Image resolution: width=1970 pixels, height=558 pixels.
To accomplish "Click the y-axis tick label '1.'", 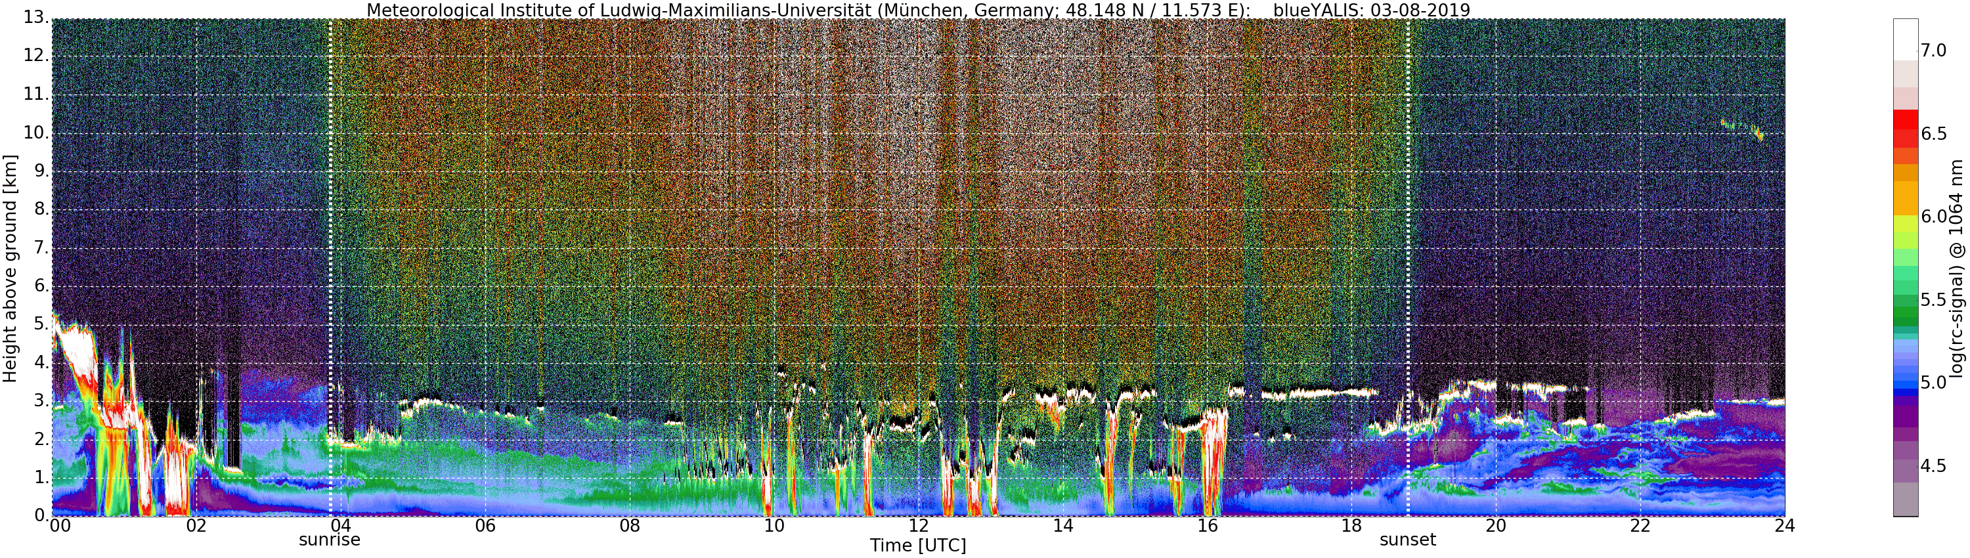I will click(x=41, y=477).
